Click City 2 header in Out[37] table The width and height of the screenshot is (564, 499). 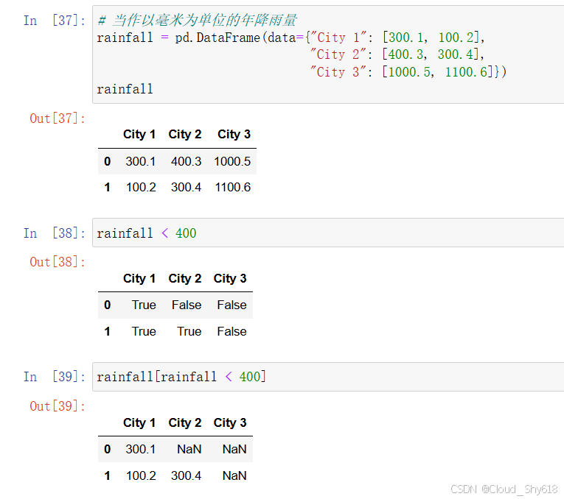pyautogui.click(x=185, y=134)
